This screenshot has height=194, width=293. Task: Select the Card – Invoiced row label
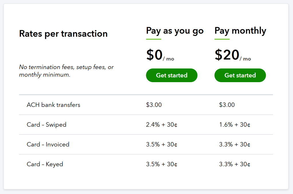(x=48, y=144)
